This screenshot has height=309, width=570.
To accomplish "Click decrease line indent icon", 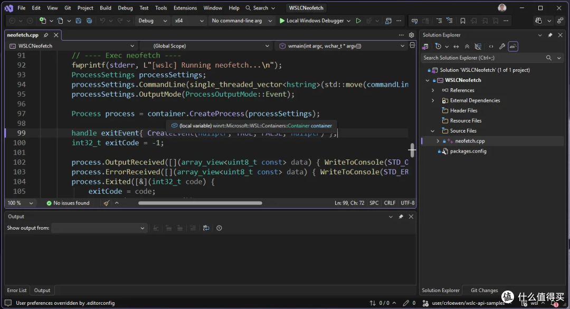I will coord(439,21).
